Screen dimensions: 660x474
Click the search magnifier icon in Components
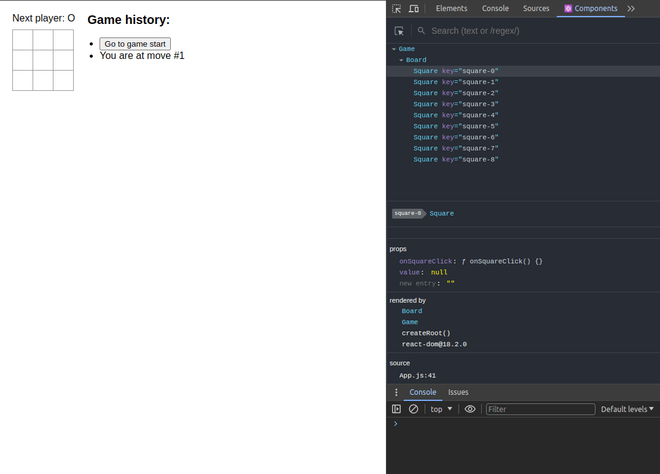(421, 31)
